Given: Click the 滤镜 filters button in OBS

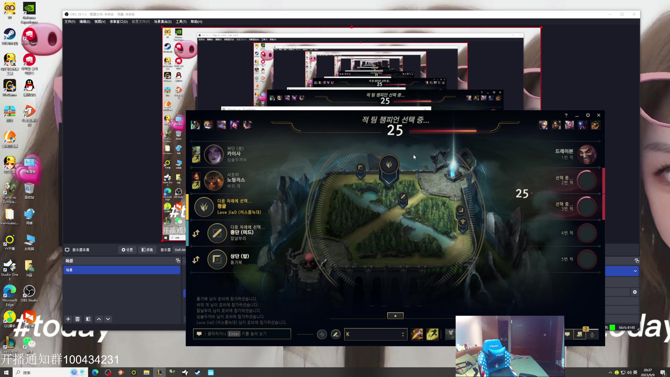Looking at the screenshot, I should 147,250.
